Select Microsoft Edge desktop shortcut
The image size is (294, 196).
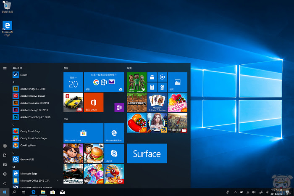tap(7, 29)
